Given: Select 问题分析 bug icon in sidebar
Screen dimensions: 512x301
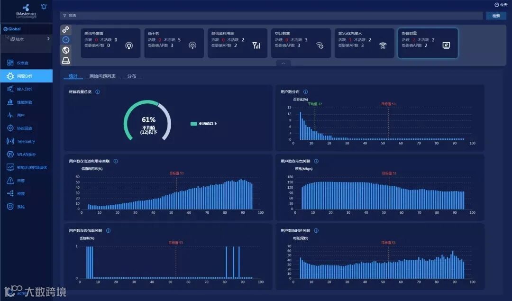Looking at the screenshot, I should (x=10, y=76).
